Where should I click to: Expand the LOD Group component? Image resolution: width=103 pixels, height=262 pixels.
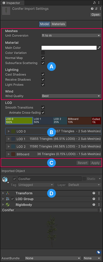3,199
